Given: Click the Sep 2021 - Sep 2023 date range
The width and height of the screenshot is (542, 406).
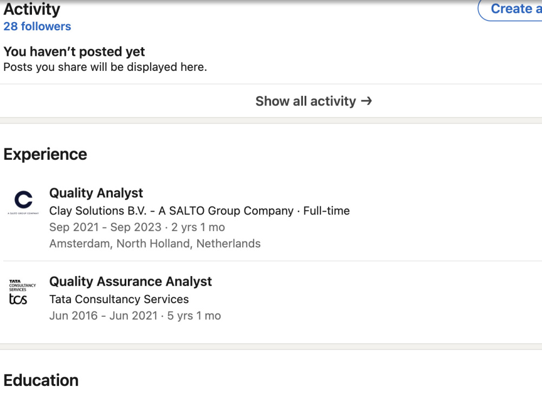Looking at the screenshot, I should coord(105,227).
